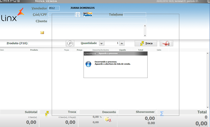This screenshot has height=127, width=210.
Task: Click the yellow envelope email icon
Action: (42, 33)
